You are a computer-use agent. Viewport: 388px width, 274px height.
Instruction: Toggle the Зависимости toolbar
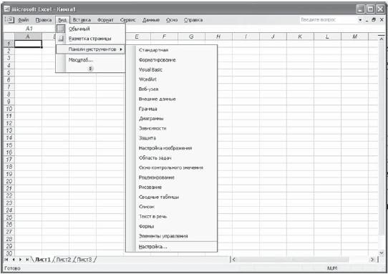tap(172, 128)
